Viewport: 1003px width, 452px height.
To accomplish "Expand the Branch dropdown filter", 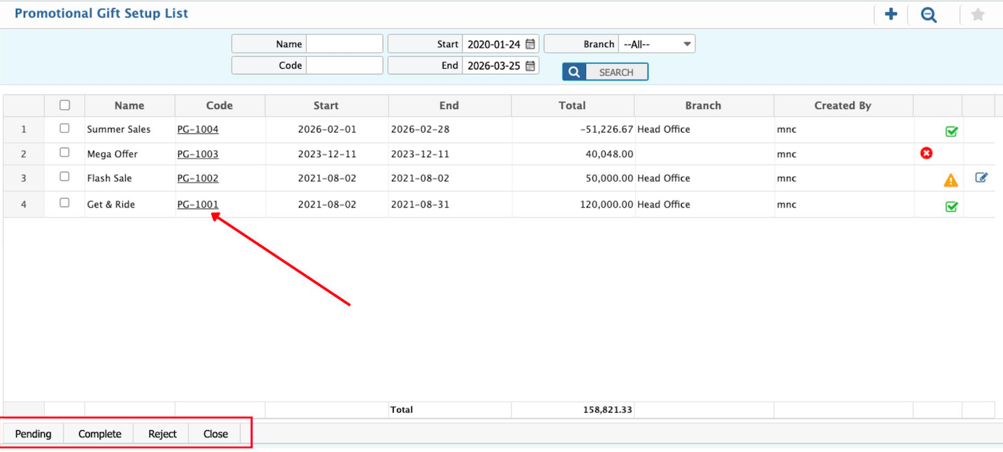I will (x=656, y=44).
